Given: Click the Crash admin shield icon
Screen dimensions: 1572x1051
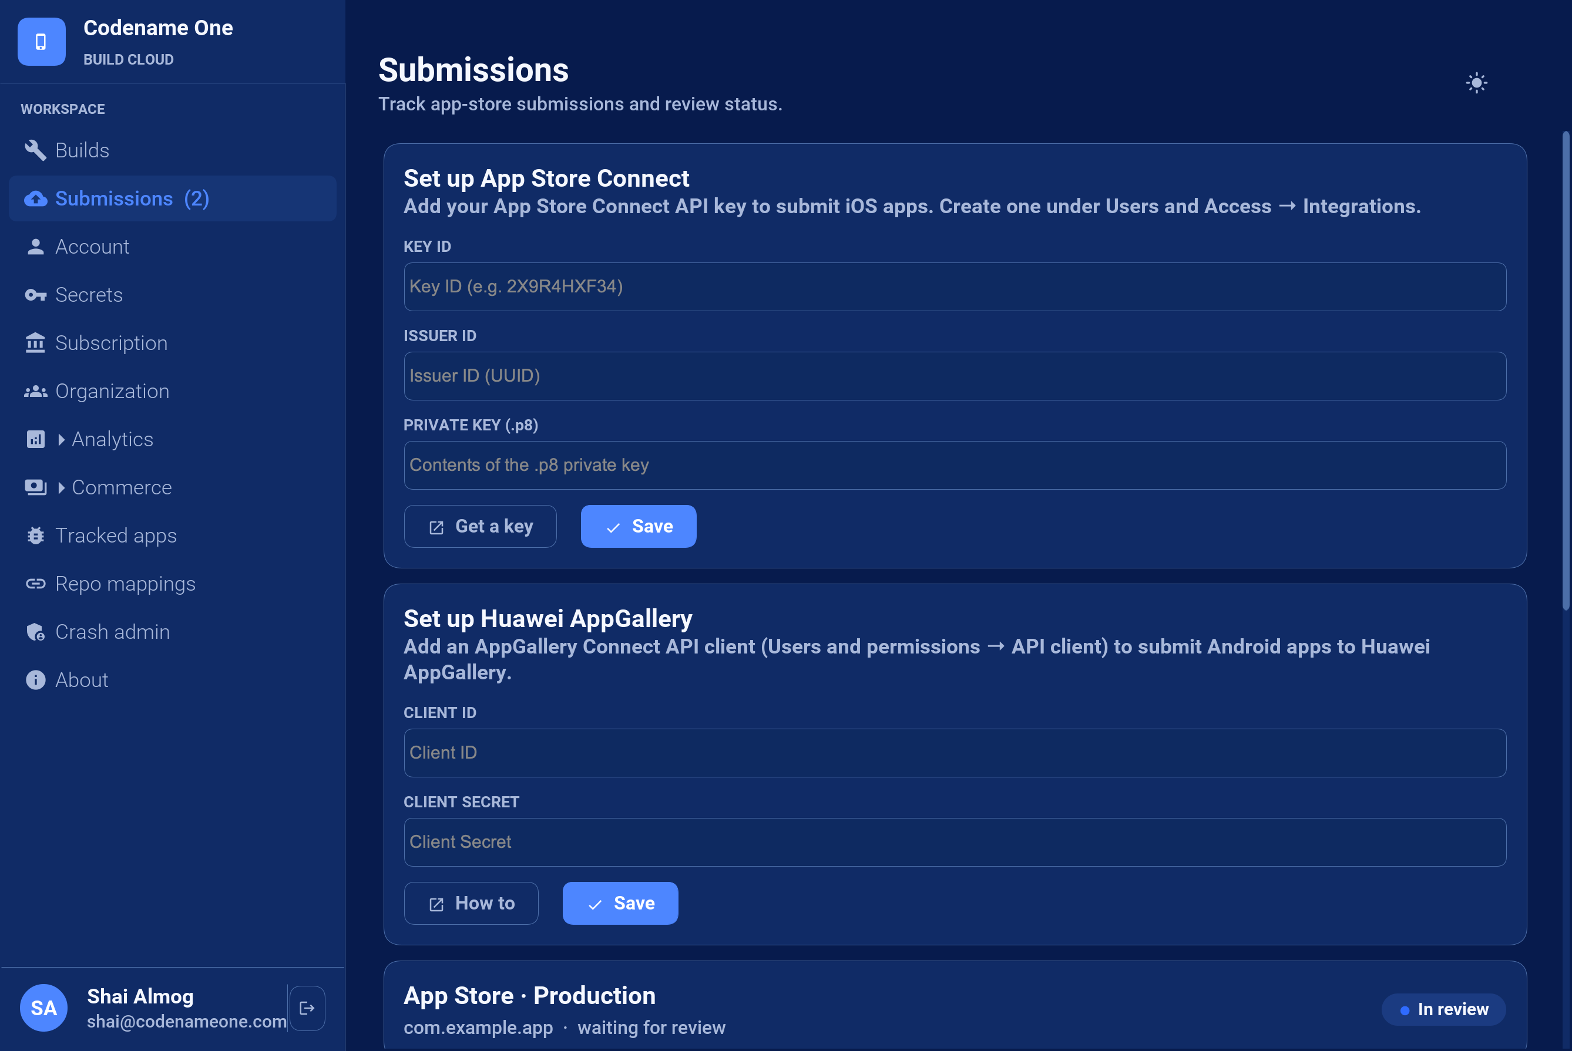Looking at the screenshot, I should (36, 632).
